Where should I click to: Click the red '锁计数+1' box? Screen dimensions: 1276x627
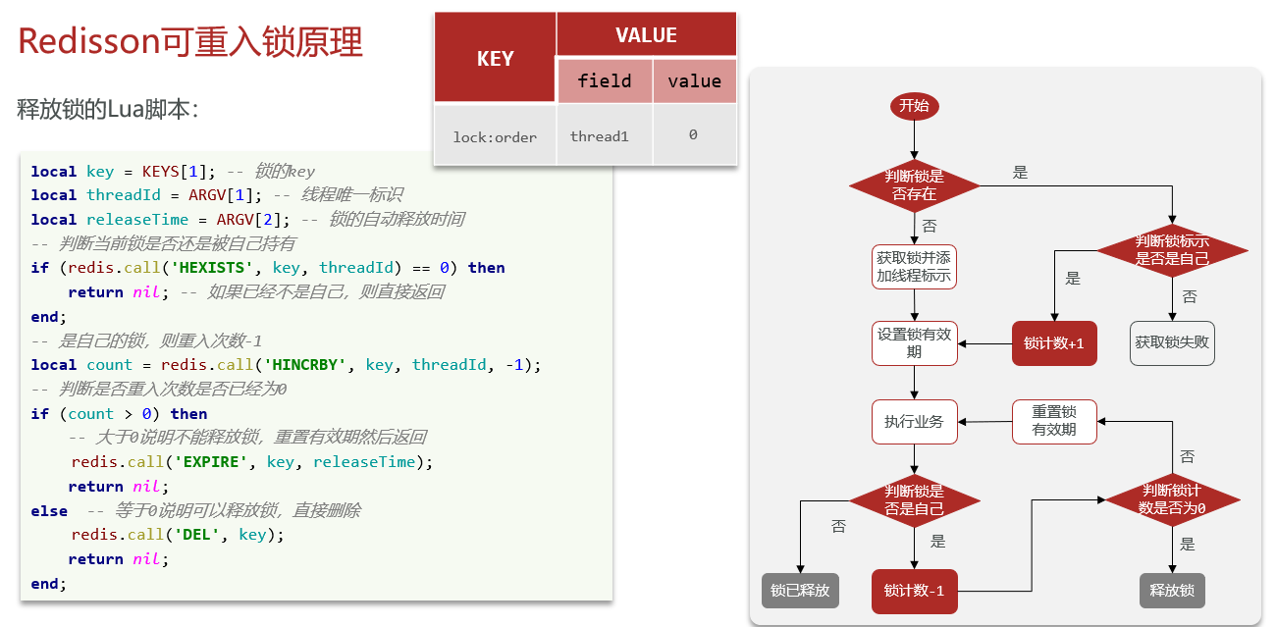[x=1054, y=343]
